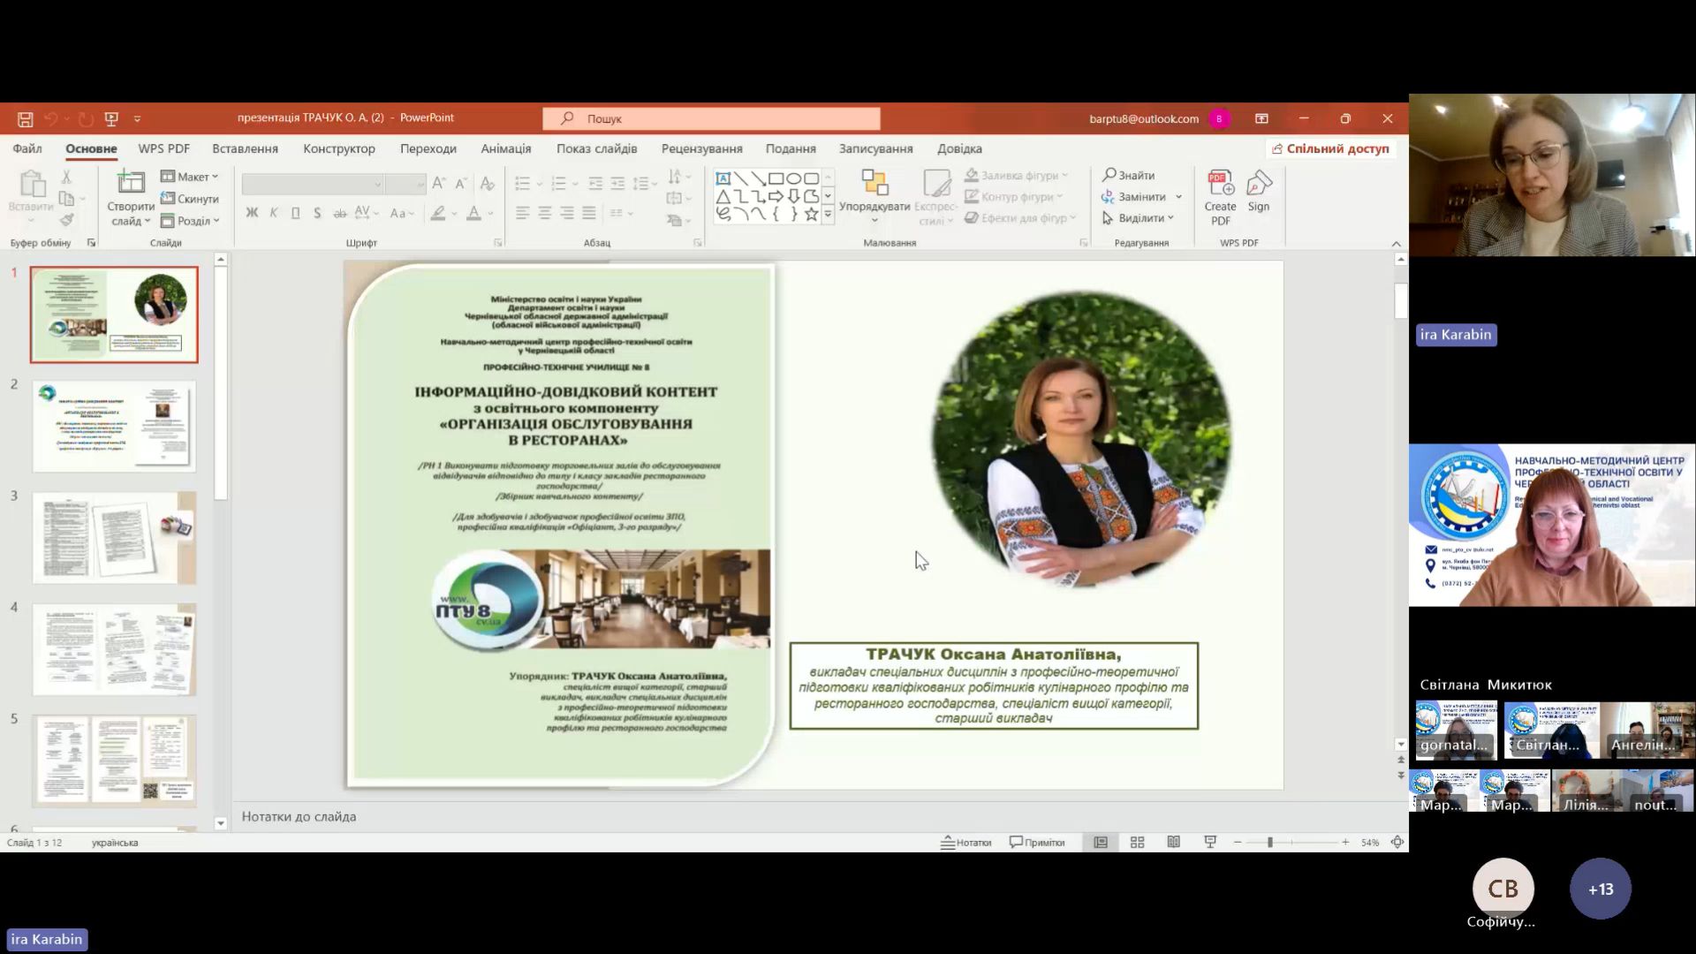Switch to Slide Sorter view icon
Image resolution: width=1696 pixels, height=954 pixels.
pyautogui.click(x=1137, y=843)
